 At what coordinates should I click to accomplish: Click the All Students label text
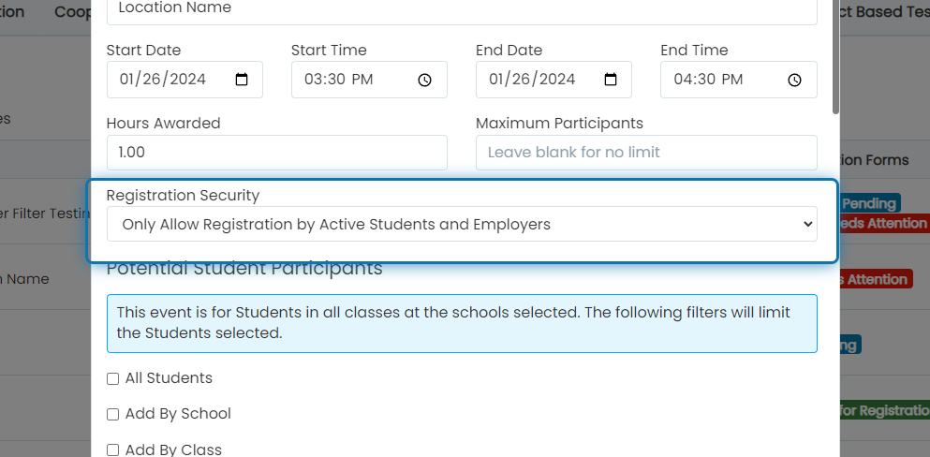click(x=169, y=378)
